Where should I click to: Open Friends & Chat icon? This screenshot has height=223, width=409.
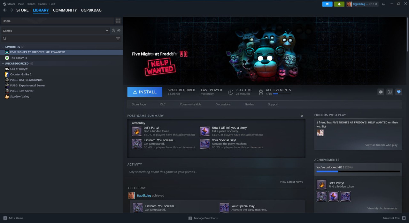(x=404, y=218)
